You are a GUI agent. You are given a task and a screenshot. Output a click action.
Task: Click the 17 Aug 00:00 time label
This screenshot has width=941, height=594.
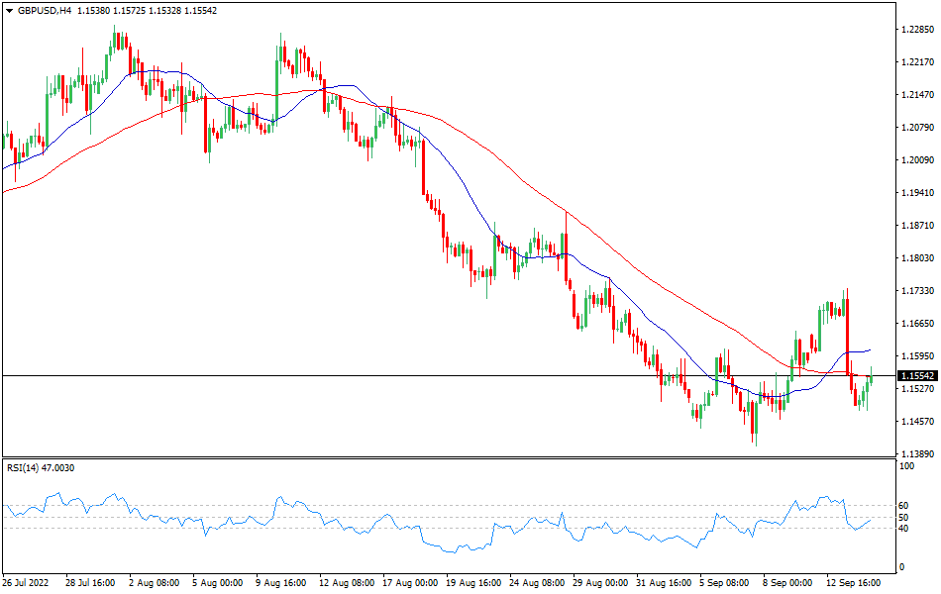pos(409,583)
